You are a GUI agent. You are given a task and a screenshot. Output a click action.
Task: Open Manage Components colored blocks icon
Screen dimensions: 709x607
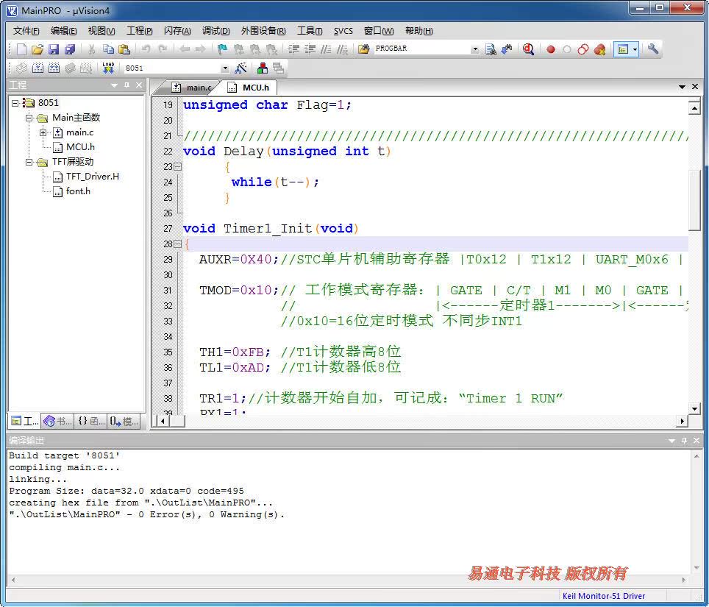pos(263,68)
